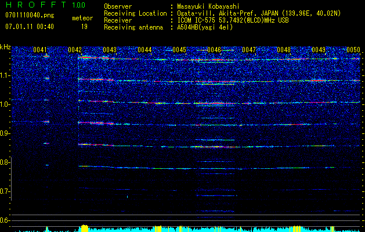Click the 0043 time marker
The image size is (365, 232).
pos(110,49)
